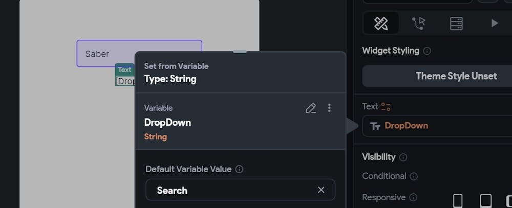Open the Actions flow tab
512x208 pixels.
(x=419, y=23)
